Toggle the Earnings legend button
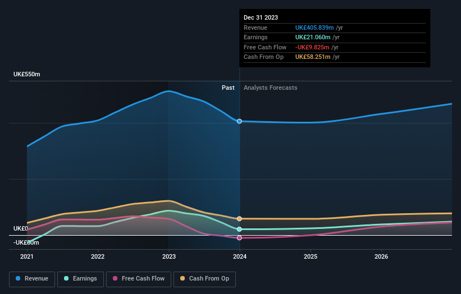461x294 pixels. pyautogui.click(x=80, y=279)
